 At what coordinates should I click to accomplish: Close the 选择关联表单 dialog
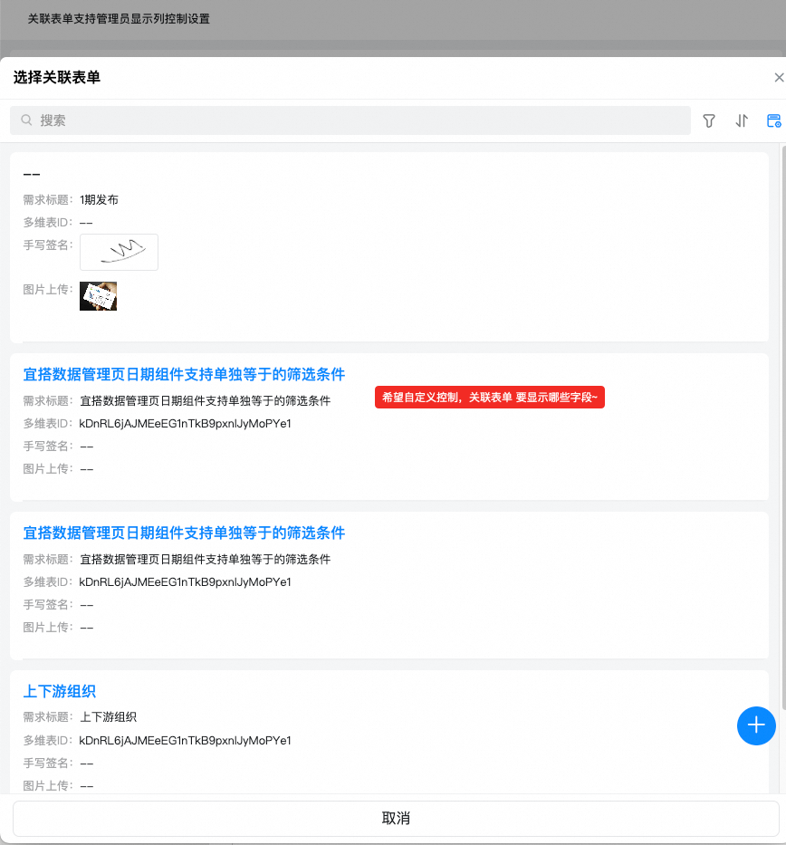pos(778,78)
